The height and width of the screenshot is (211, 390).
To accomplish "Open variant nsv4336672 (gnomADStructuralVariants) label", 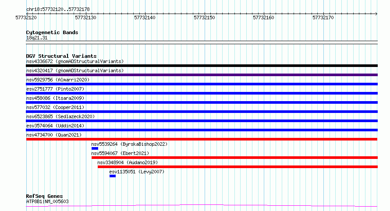I will point(75,61).
